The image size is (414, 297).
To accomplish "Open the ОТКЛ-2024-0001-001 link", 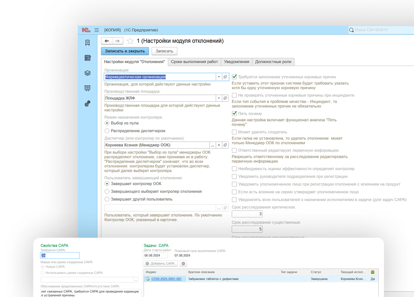I will click(x=167, y=279).
